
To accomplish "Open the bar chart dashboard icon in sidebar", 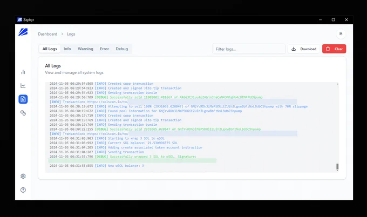I will [x=23, y=72].
